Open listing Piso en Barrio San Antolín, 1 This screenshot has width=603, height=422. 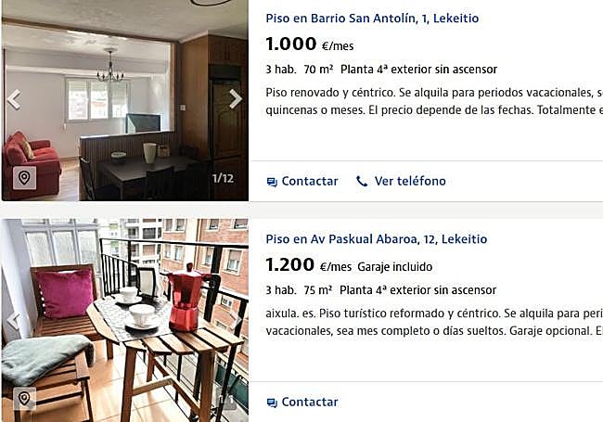372,18
